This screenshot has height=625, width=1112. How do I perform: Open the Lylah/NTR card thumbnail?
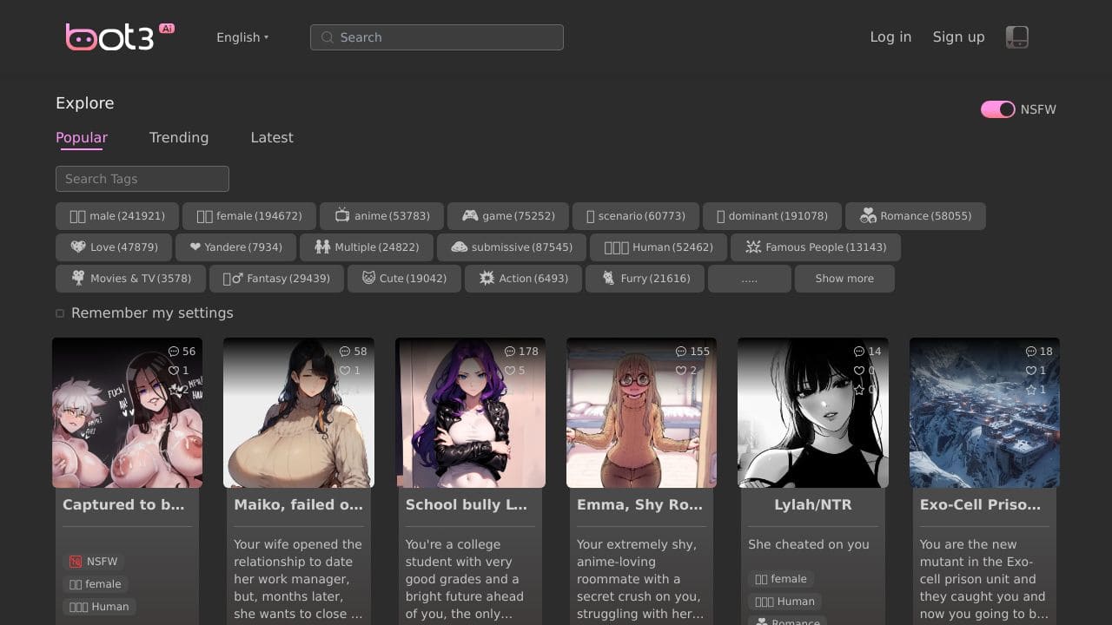(813, 413)
